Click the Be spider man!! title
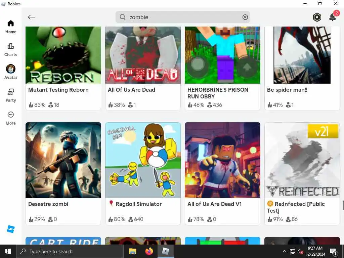344x258 pixels. [287, 90]
